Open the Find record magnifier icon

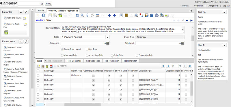pyautogui.click(x=82, y=15)
